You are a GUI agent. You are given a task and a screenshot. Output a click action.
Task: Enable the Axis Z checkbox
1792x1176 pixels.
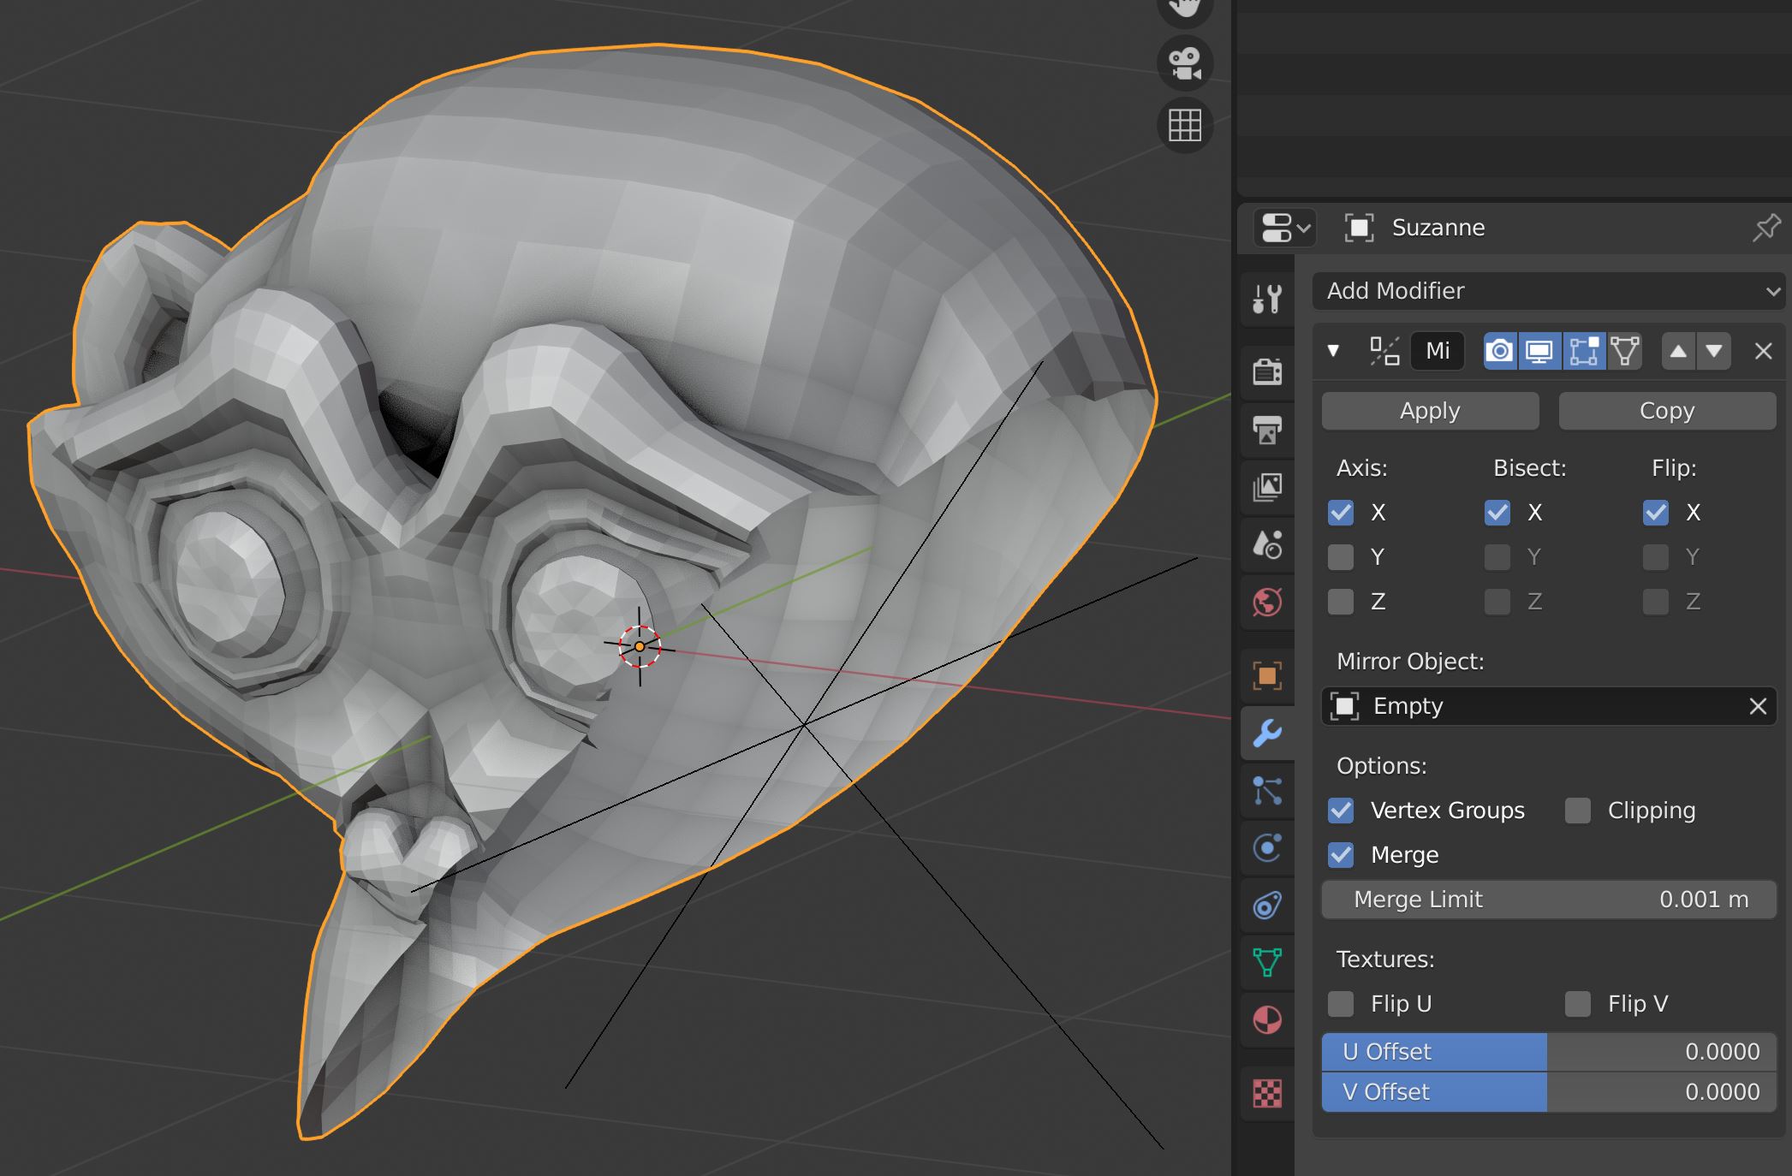1341,602
